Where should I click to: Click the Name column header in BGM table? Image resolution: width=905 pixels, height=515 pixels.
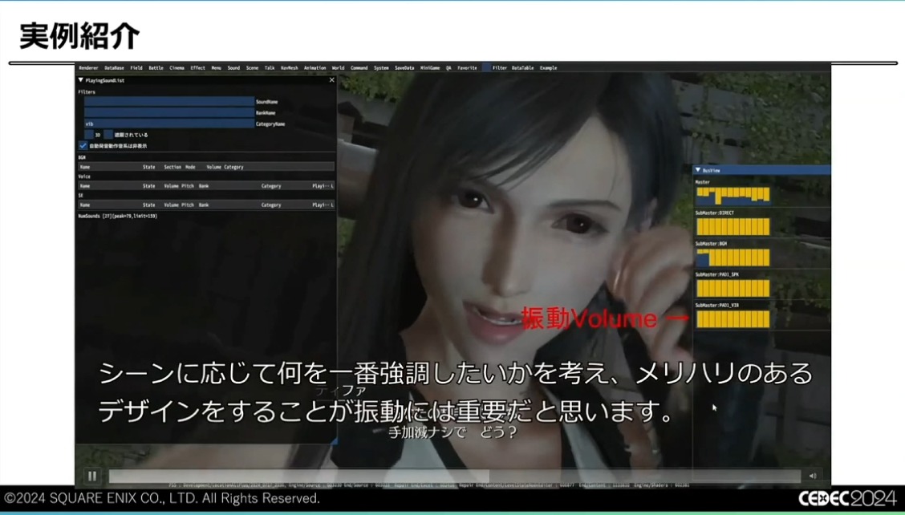[85, 167]
